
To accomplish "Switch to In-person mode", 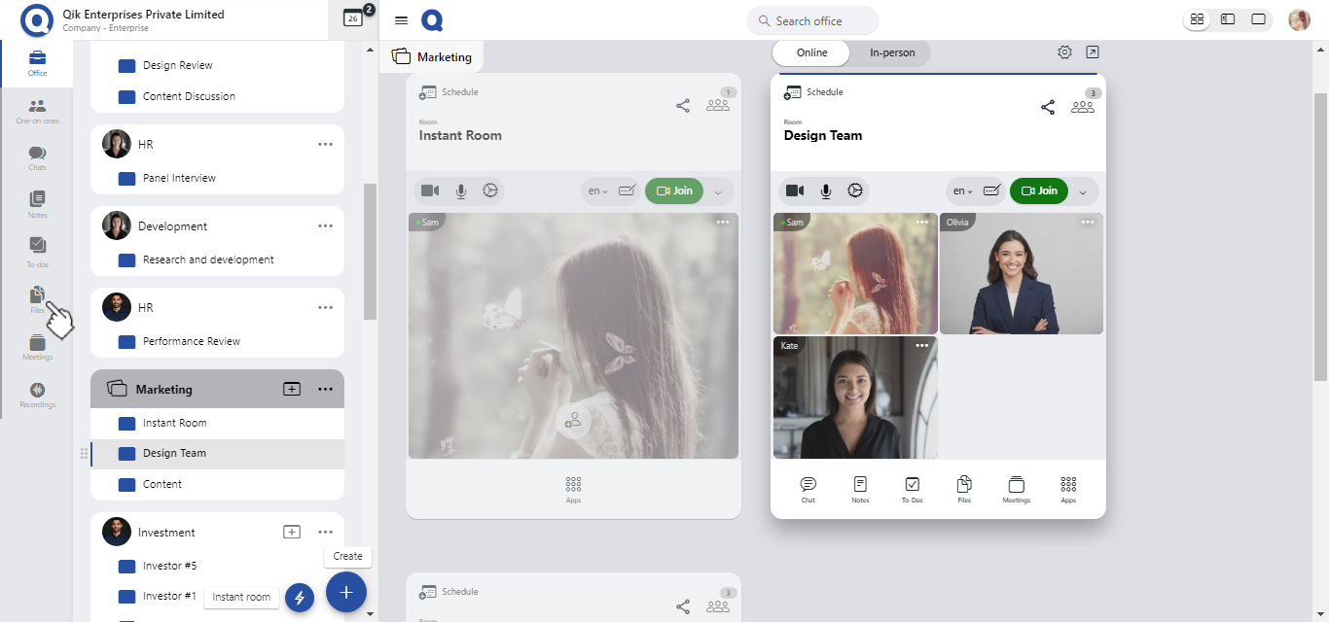I will click(892, 52).
